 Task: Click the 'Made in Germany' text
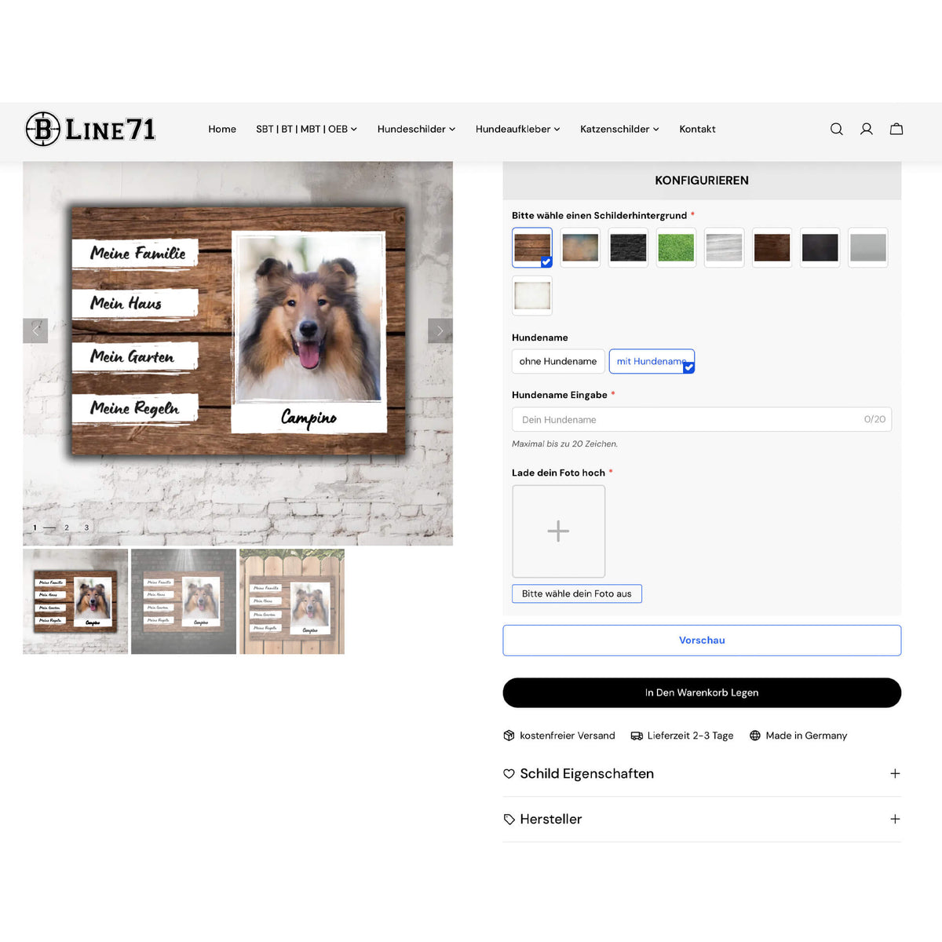point(806,736)
